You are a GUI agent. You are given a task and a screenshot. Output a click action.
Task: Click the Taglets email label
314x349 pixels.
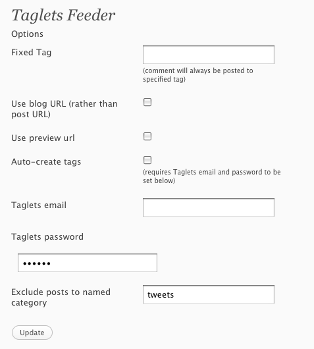(x=39, y=205)
